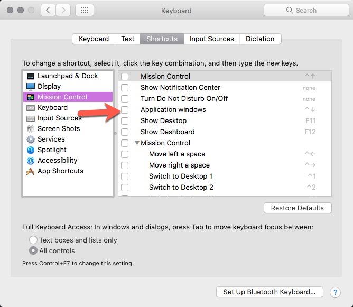Viewport: 353px width, 307px height.
Task: Click the Search field
Action: tap(305, 10)
